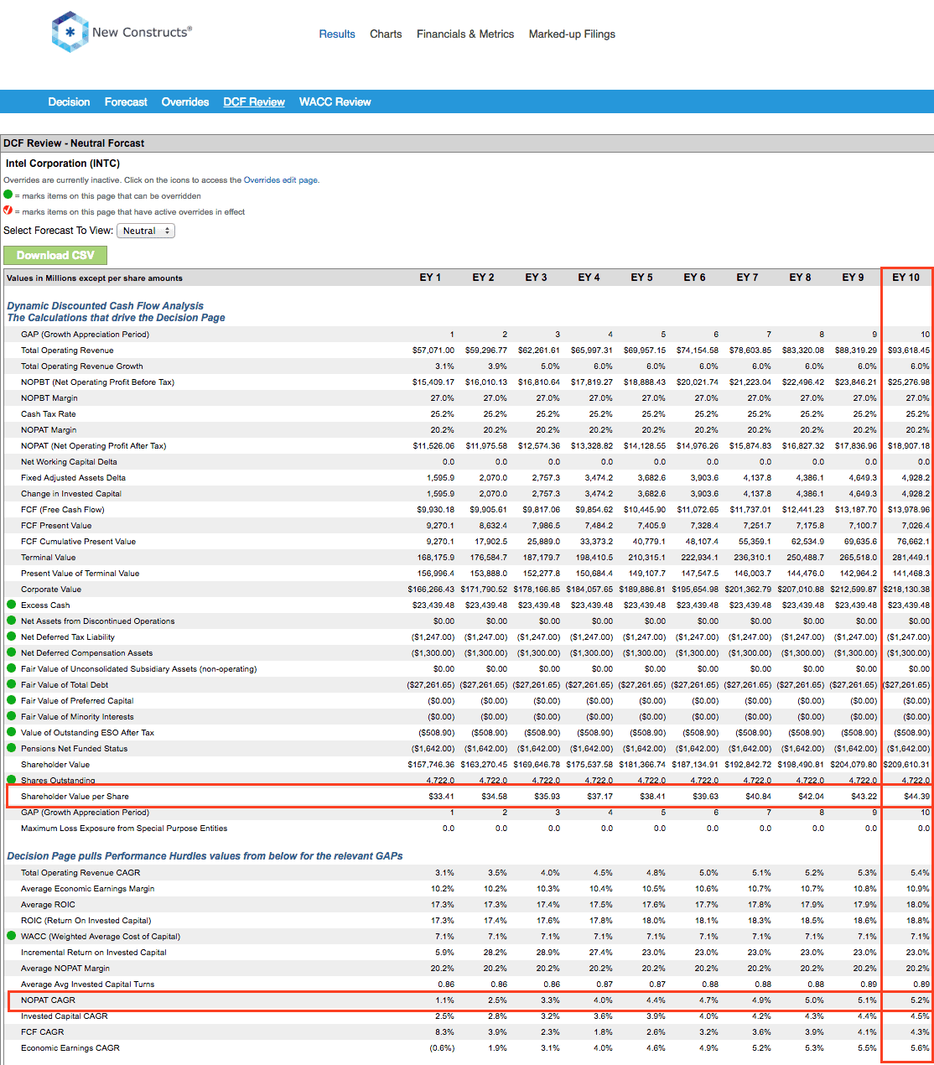
Task: Open Financials & Metrics tab
Action: [465, 34]
